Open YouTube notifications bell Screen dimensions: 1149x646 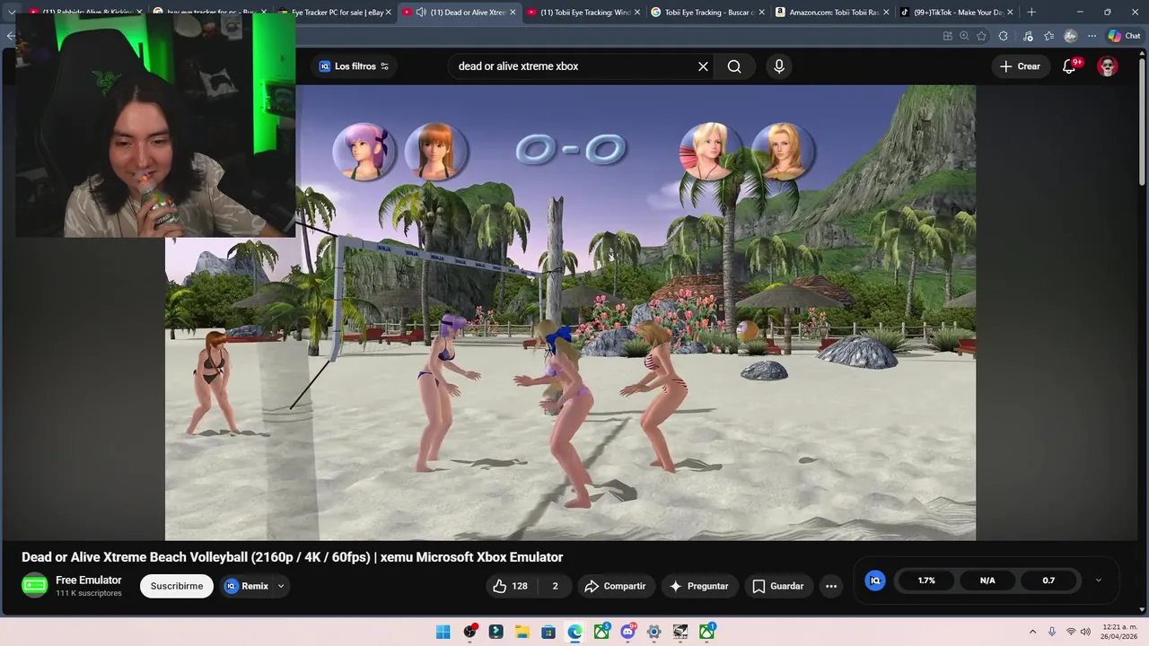(x=1069, y=66)
